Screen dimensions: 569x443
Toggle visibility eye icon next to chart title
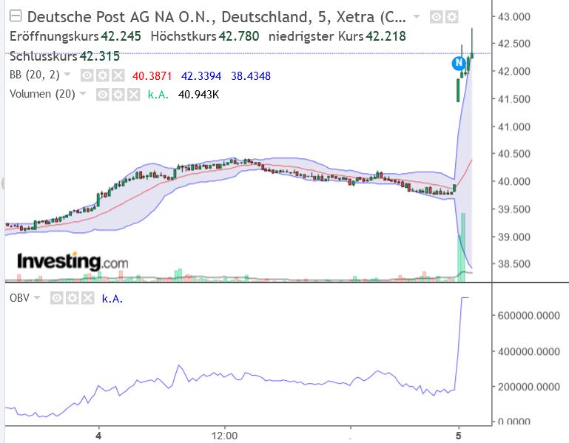point(437,17)
